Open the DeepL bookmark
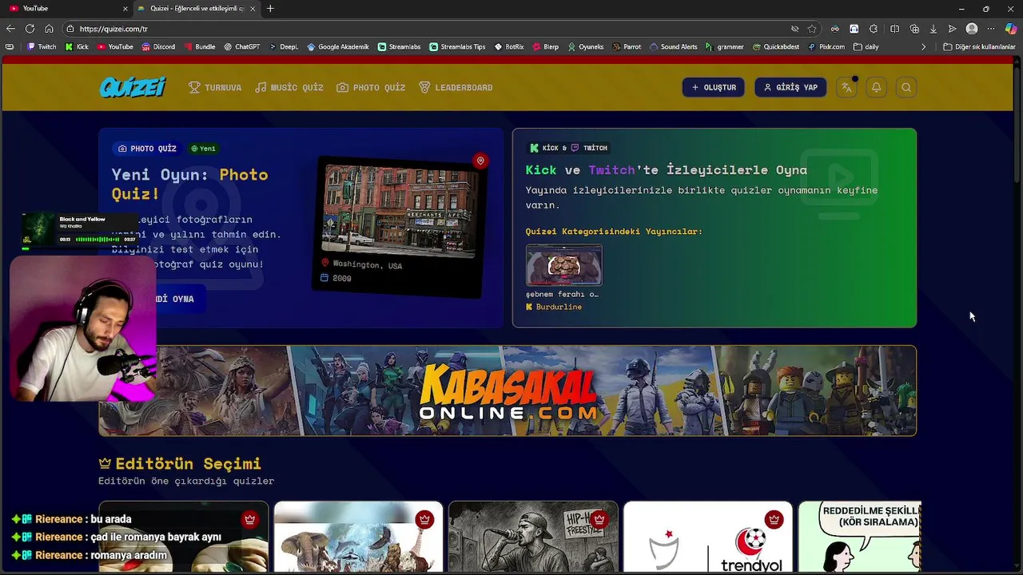 tap(283, 47)
